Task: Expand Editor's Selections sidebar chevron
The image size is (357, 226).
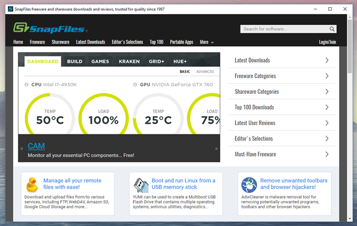Action: 327,138
